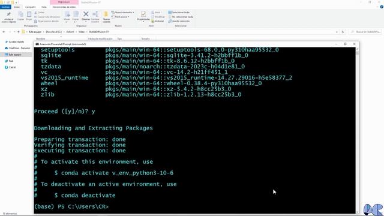Image resolution: width=384 pixels, height=216 pixels.
Task: Click the 'Proceed ([y]/n)? y' line
Action: [x=65, y=112]
